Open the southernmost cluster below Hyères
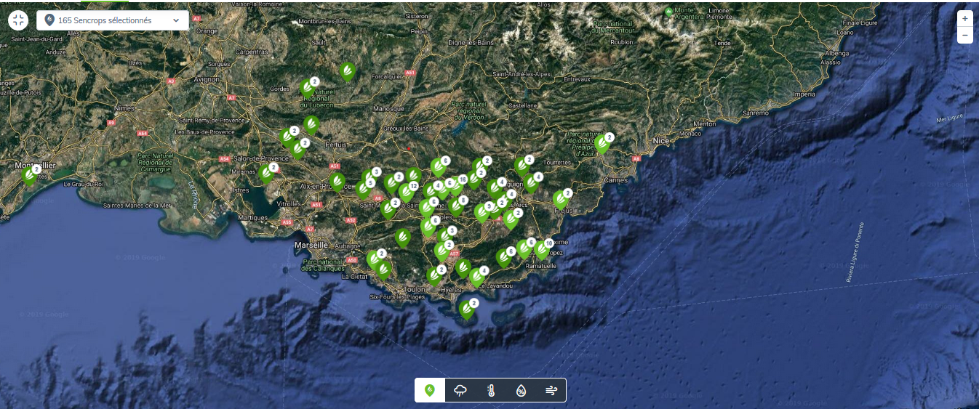The width and height of the screenshot is (979, 409). click(467, 309)
